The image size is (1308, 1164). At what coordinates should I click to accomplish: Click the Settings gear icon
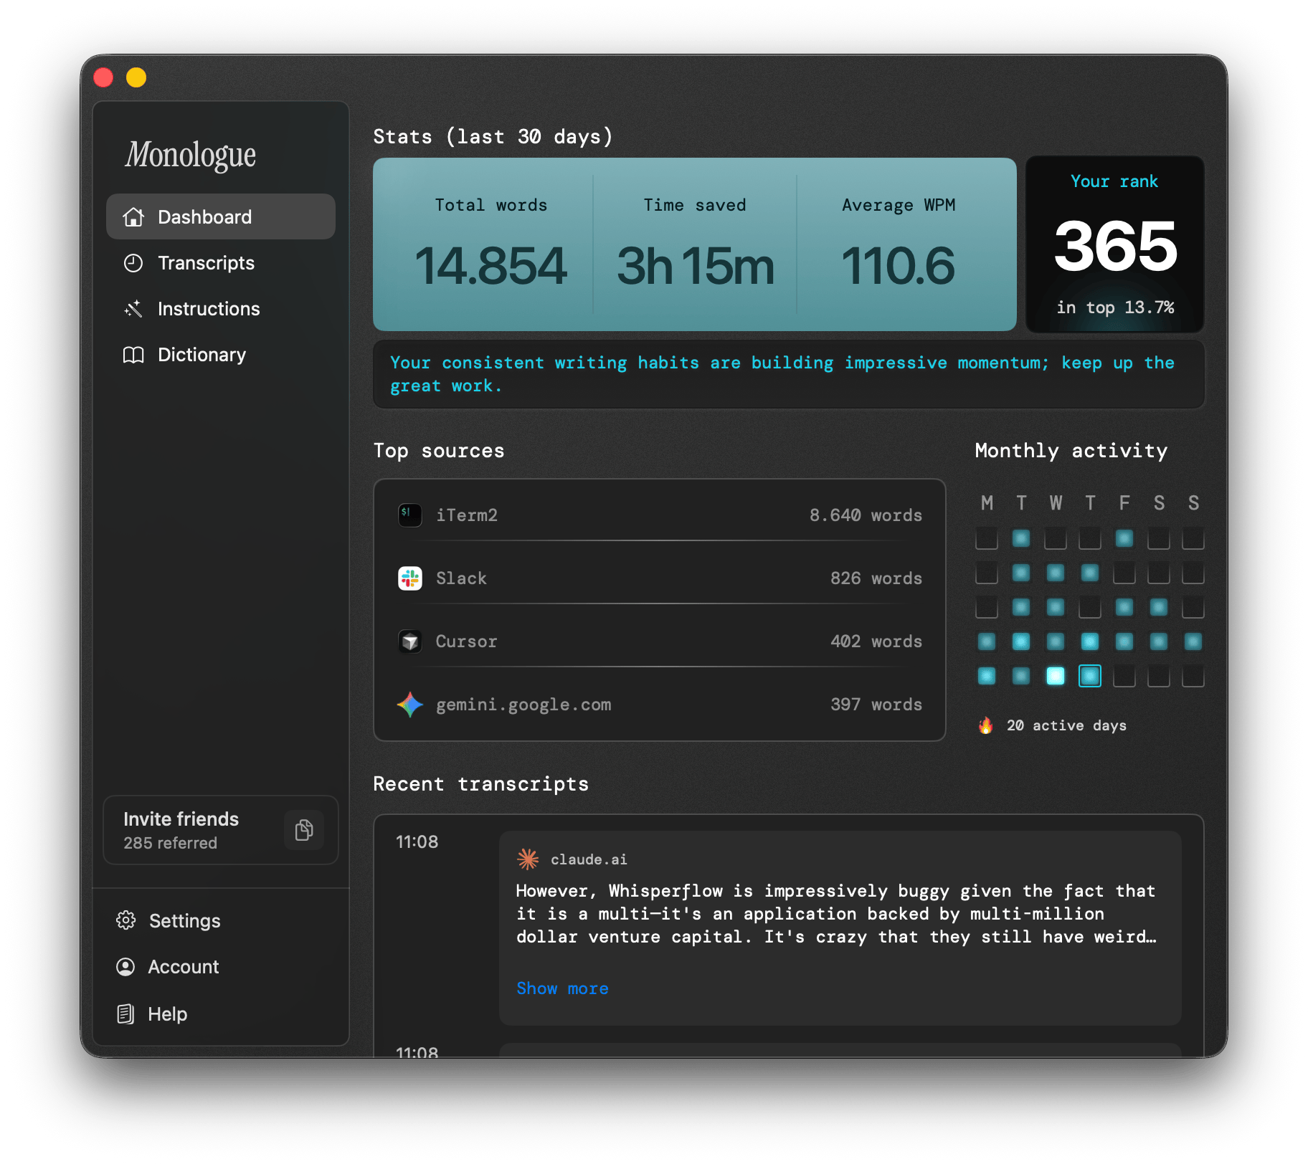(126, 920)
